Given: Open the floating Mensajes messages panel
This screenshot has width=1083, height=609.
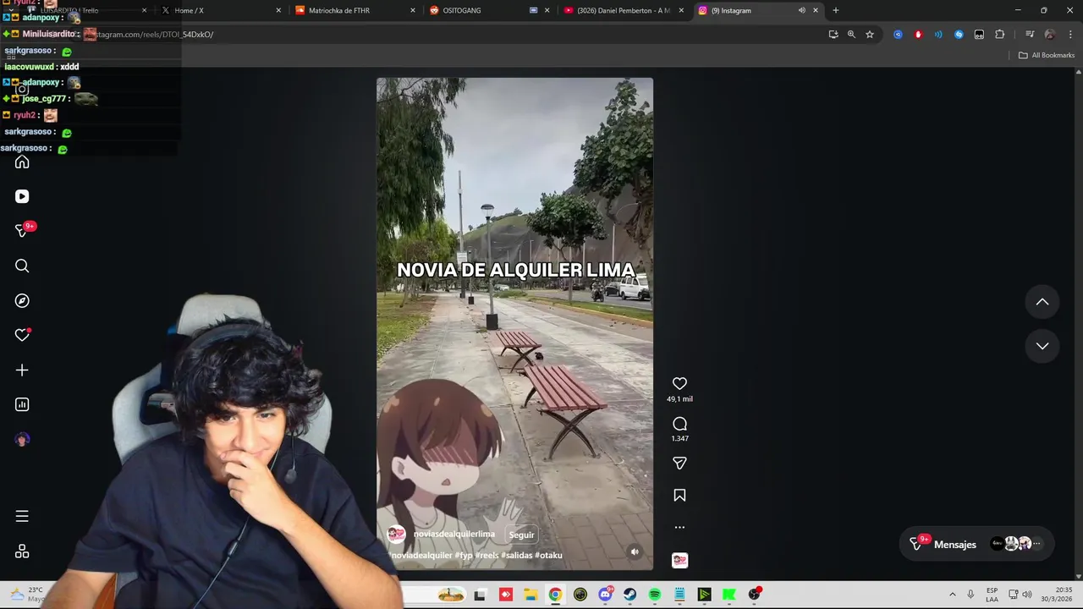Looking at the screenshot, I should click(x=976, y=544).
